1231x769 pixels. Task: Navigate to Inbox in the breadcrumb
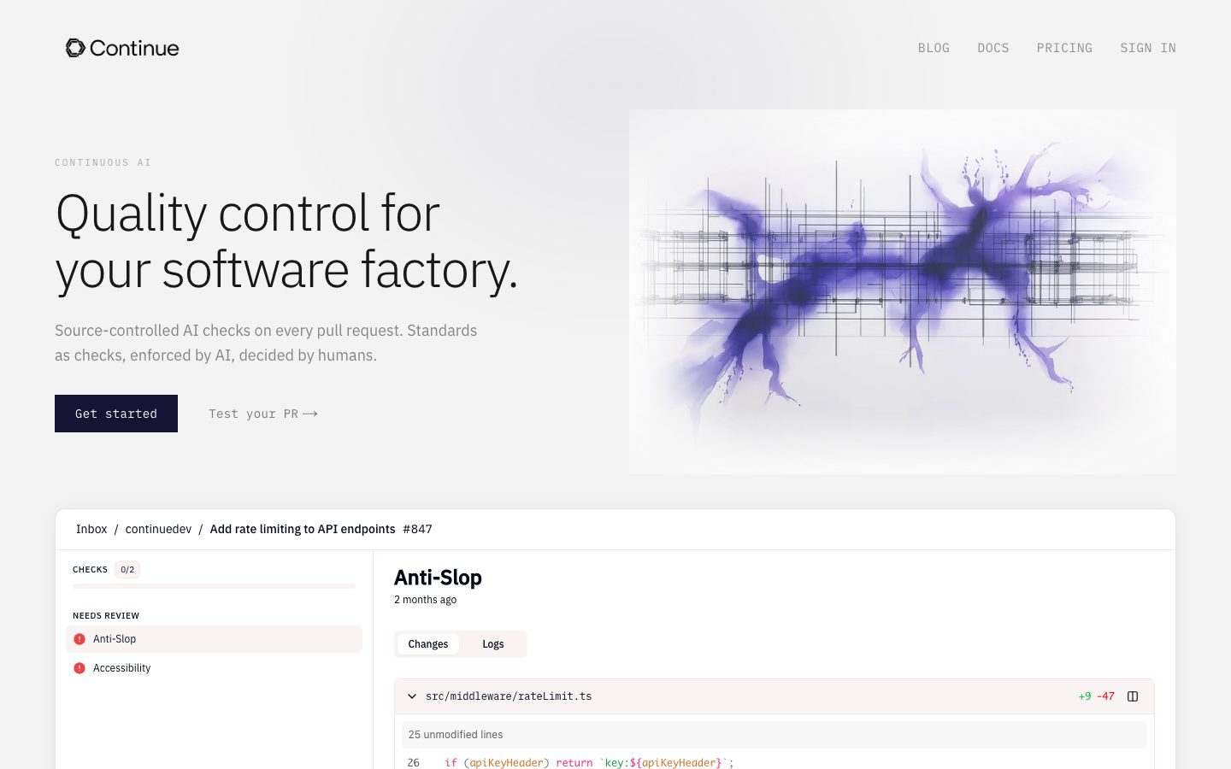[91, 529]
